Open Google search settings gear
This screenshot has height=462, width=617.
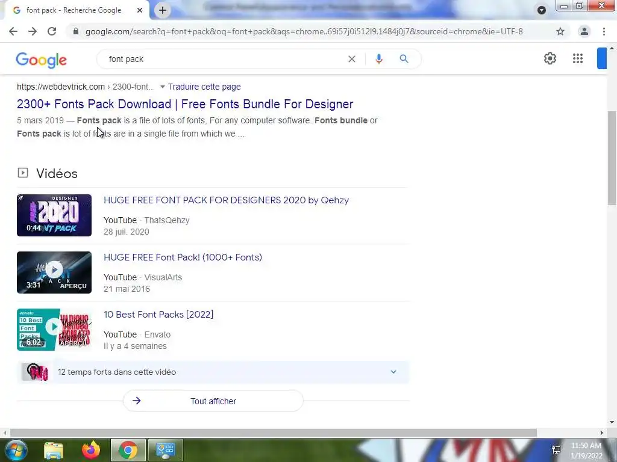tap(550, 58)
